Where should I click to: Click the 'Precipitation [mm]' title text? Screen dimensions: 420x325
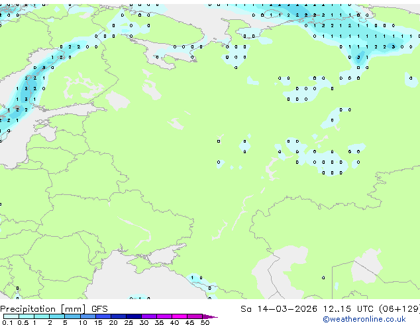pyautogui.click(x=43, y=309)
